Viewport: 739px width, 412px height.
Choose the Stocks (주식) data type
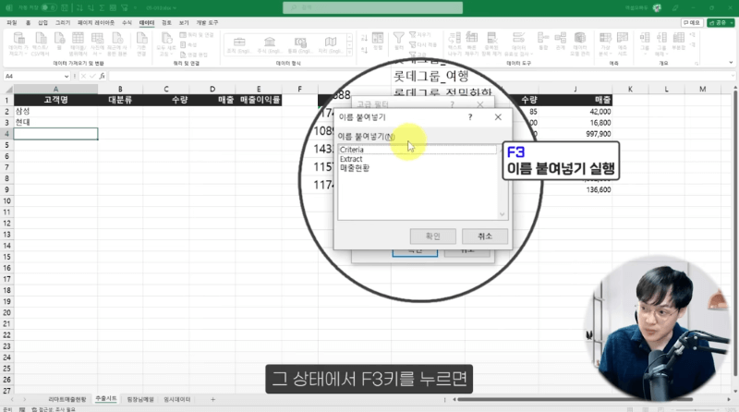coord(269,44)
